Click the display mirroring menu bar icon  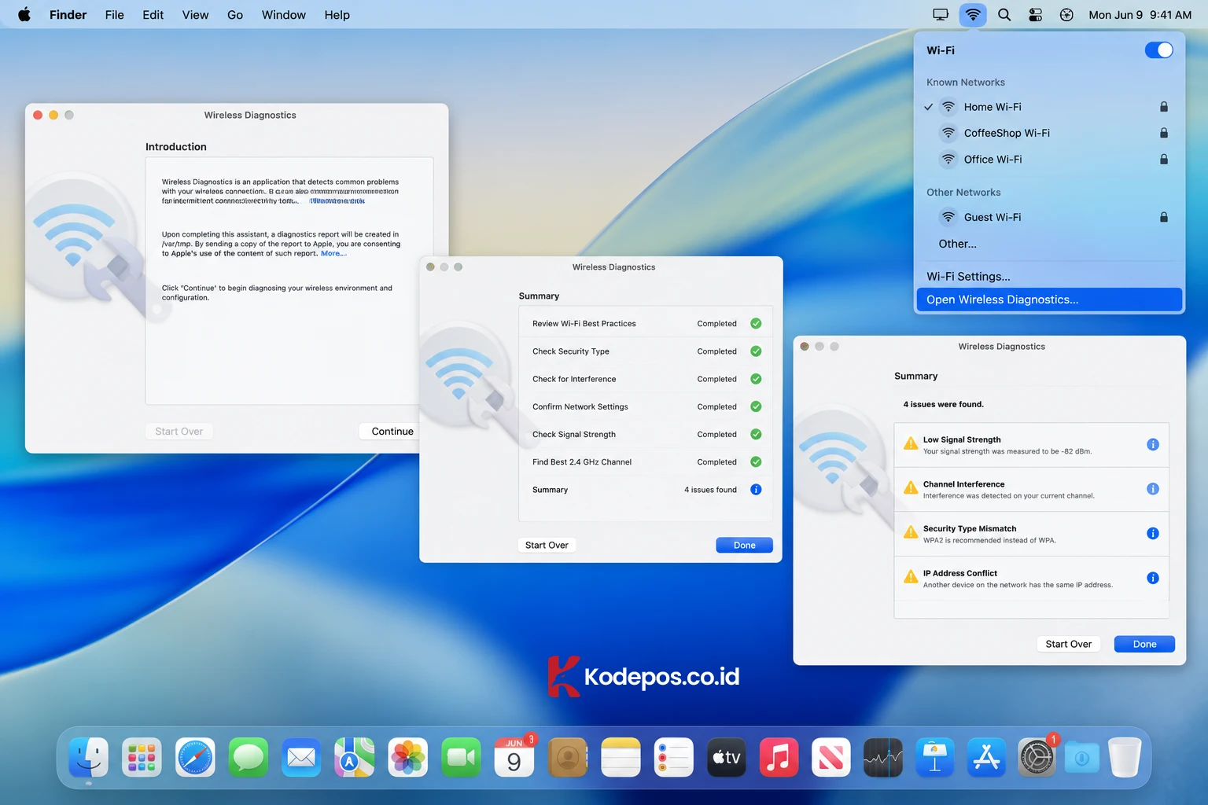click(x=941, y=15)
